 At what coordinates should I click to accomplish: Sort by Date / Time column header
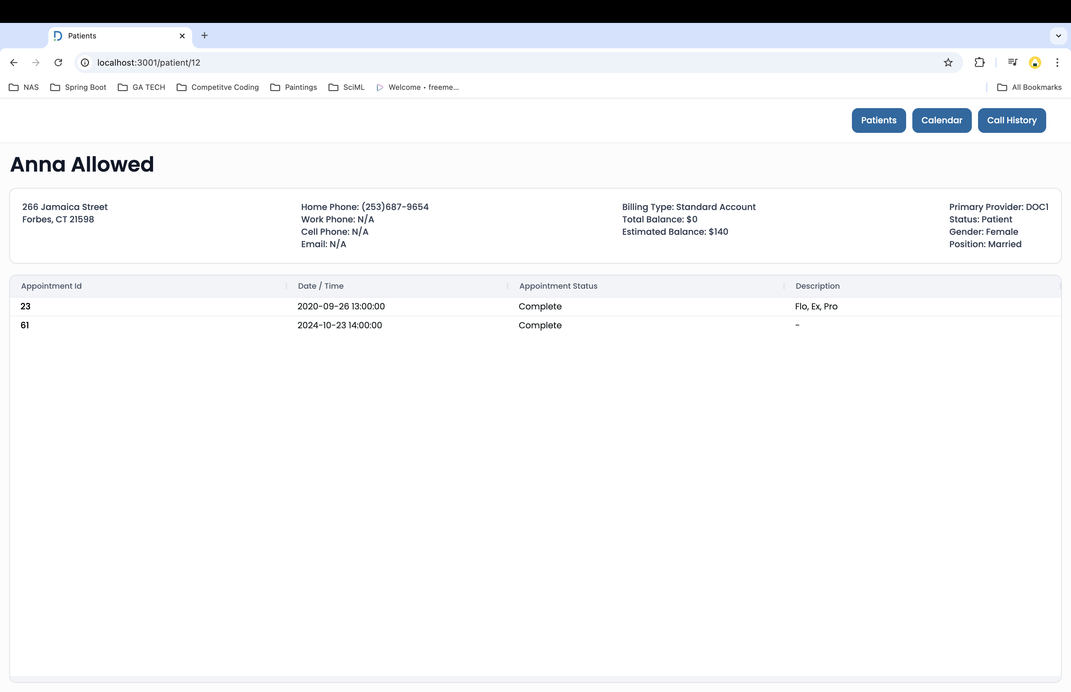320,286
